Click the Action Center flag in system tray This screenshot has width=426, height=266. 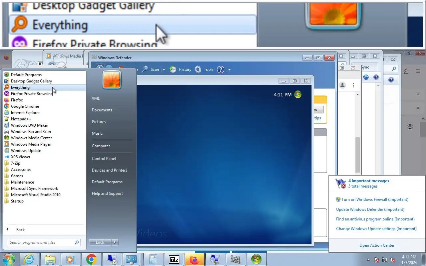point(376,260)
